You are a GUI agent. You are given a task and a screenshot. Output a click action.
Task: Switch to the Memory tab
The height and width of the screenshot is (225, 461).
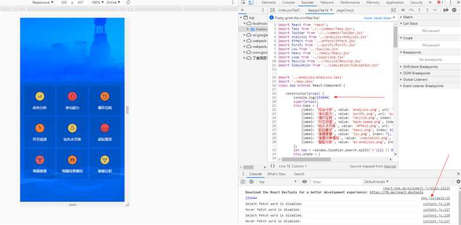372,2
